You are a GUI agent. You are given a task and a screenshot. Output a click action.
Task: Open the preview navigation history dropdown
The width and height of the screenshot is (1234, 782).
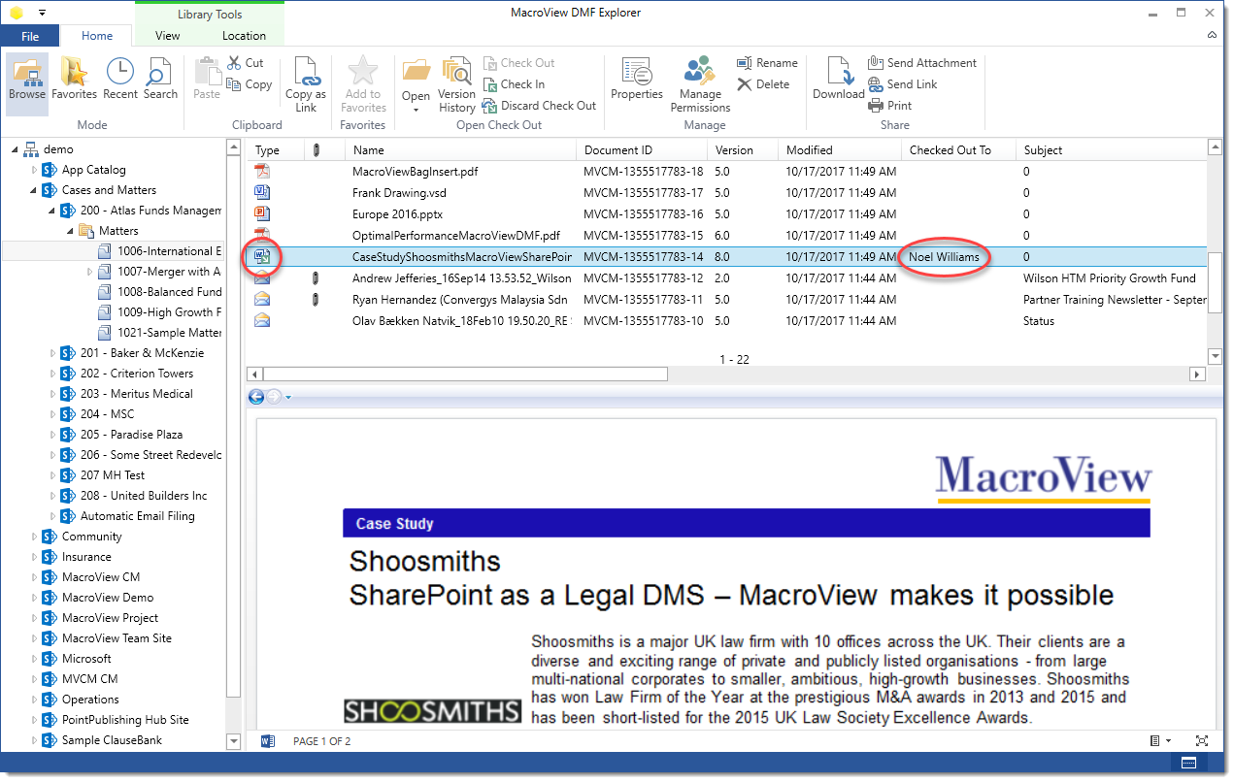[288, 397]
